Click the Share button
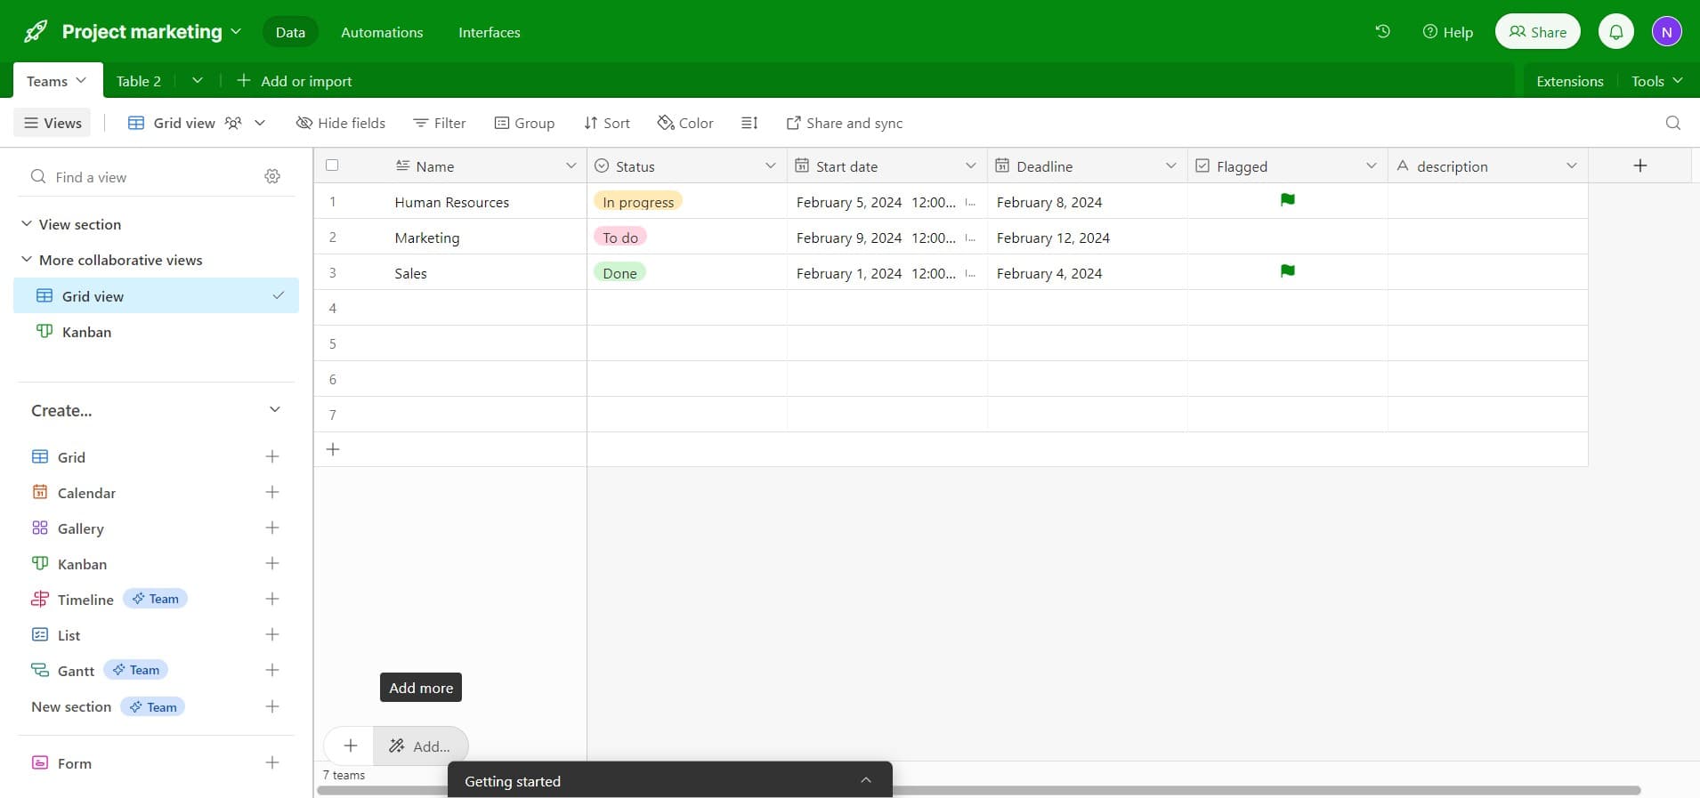 (1537, 32)
